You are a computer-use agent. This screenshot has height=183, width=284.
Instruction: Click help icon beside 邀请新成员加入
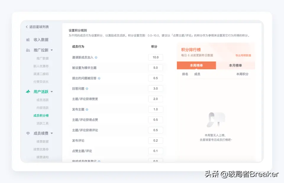coord(96,58)
